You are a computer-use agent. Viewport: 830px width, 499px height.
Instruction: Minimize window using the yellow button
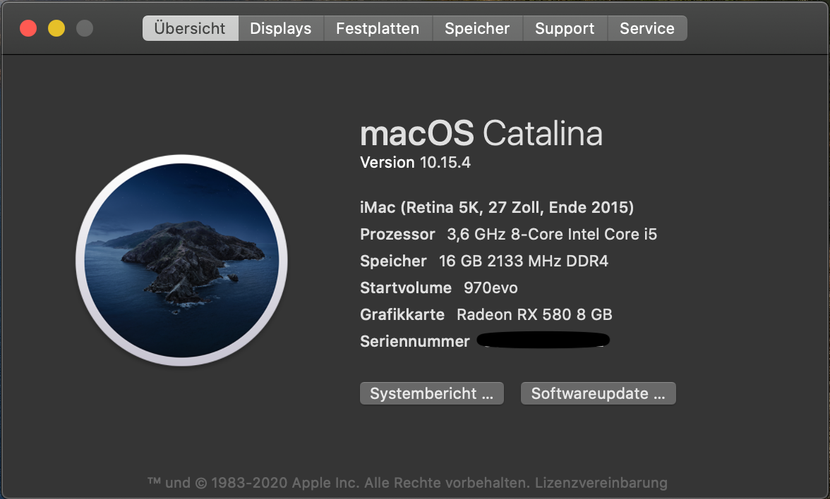56,29
